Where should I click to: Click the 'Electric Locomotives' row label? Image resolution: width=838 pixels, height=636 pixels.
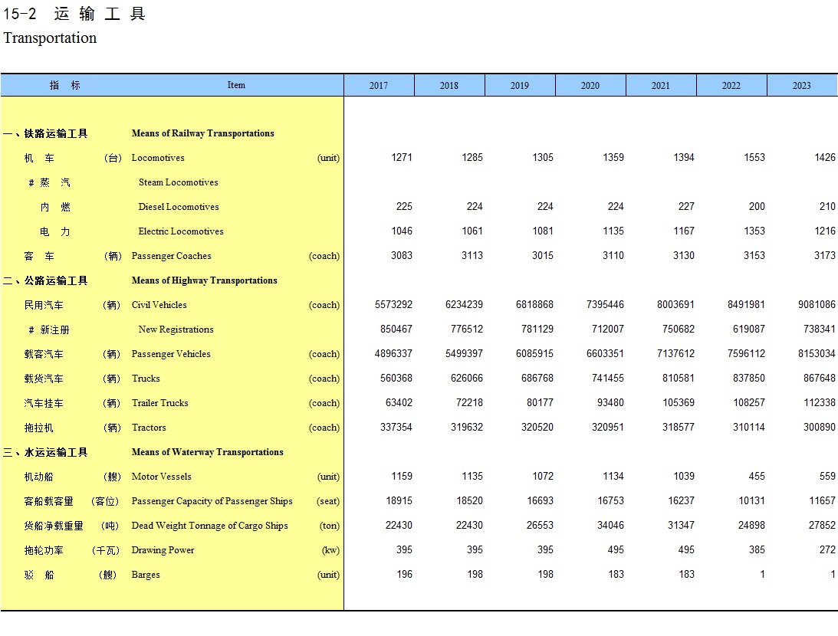point(181,231)
